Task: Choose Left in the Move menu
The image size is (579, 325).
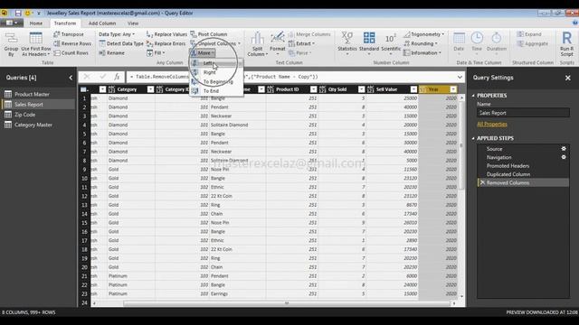Action: [x=216, y=63]
